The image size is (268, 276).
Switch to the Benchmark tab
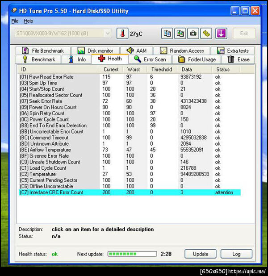click(x=38, y=59)
